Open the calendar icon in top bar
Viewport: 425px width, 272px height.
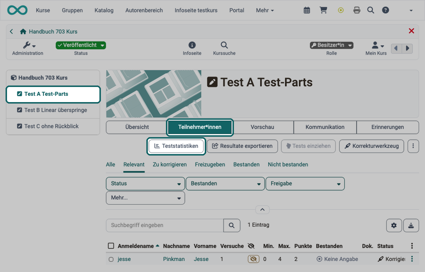pyautogui.click(x=307, y=10)
